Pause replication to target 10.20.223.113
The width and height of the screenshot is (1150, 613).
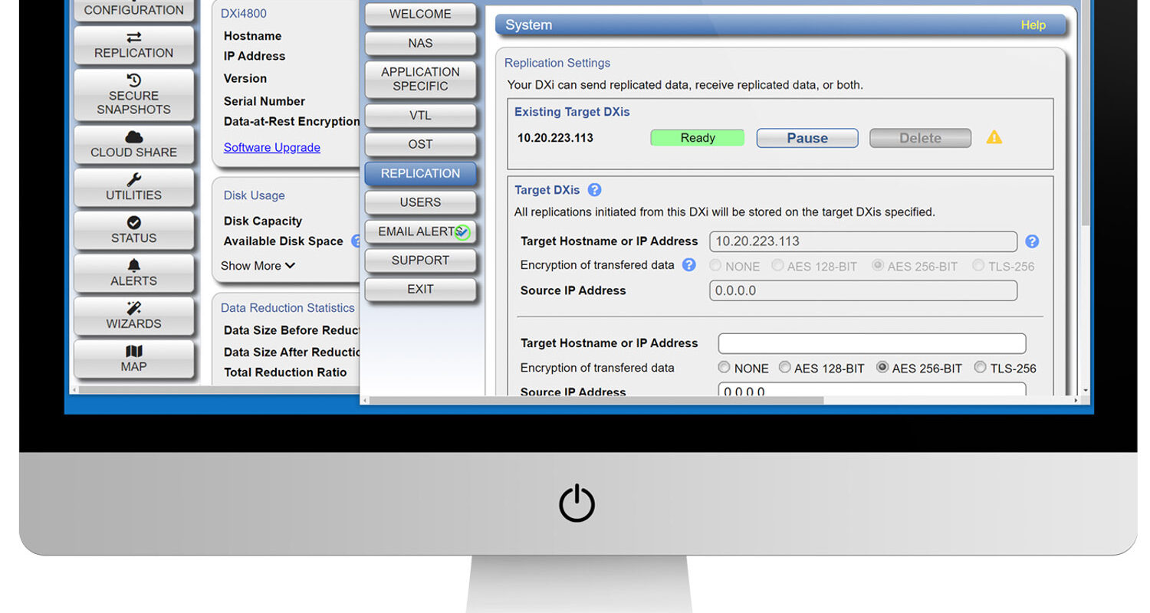point(807,138)
